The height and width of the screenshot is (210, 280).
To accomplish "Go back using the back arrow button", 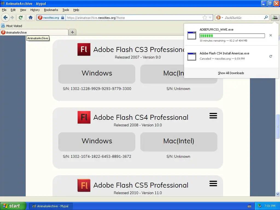I will (x=5, y=17).
